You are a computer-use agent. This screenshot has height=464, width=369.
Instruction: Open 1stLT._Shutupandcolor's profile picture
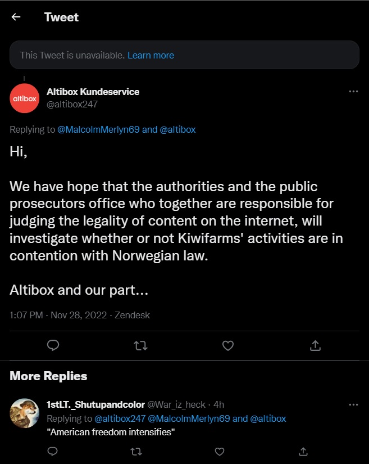click(x=24, y=413)
